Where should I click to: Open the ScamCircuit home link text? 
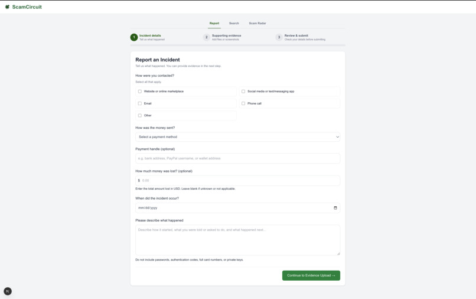(x=27, y=6)
